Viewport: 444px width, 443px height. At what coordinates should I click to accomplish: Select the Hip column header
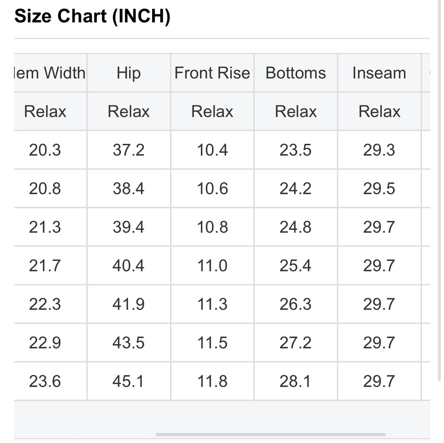128,73
